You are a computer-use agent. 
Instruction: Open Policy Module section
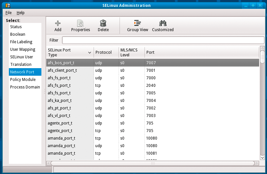coord(25,79)
